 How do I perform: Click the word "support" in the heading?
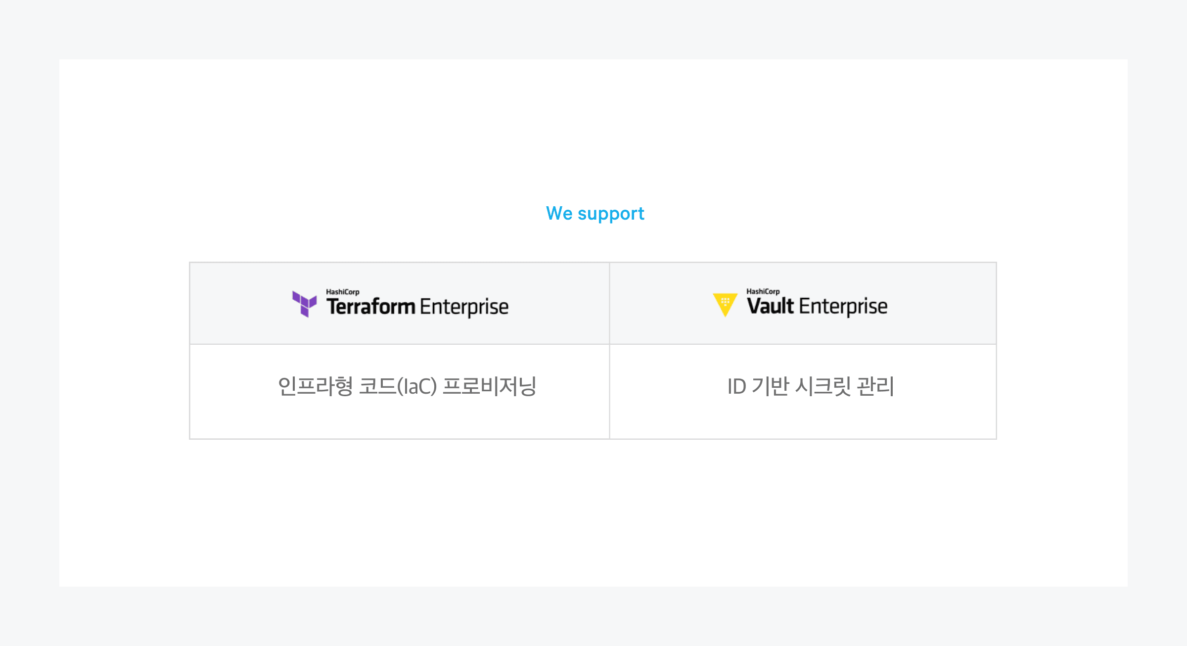point(611,214)
